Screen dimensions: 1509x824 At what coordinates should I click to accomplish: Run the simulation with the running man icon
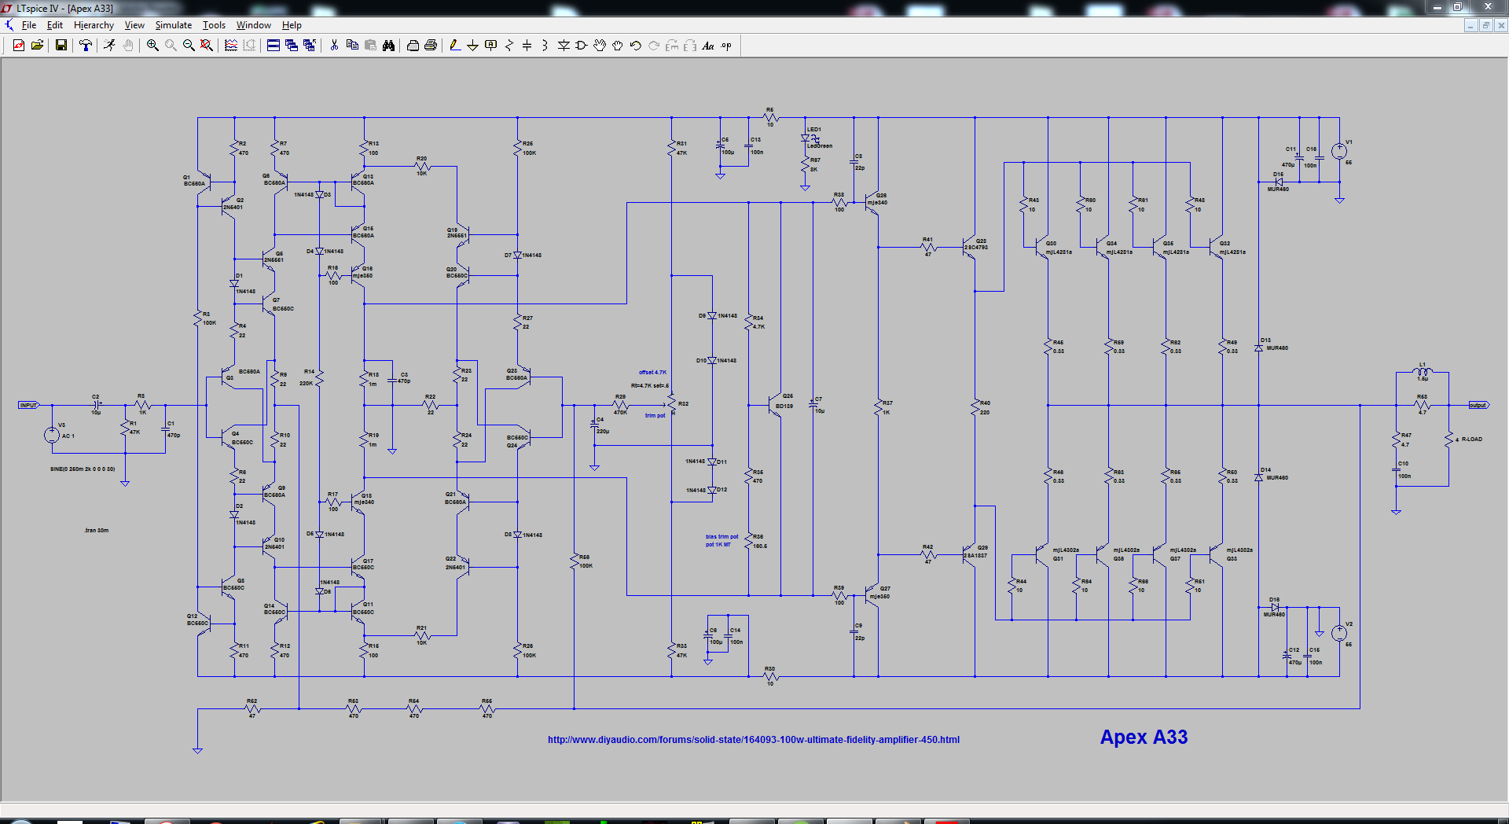coord(109,46)
